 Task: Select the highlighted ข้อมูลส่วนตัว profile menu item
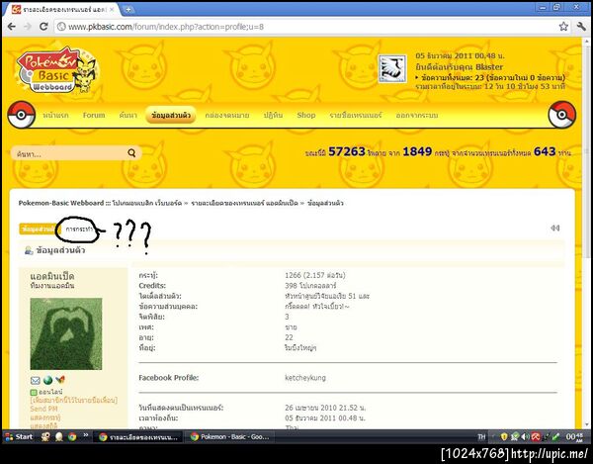point(171,115)
